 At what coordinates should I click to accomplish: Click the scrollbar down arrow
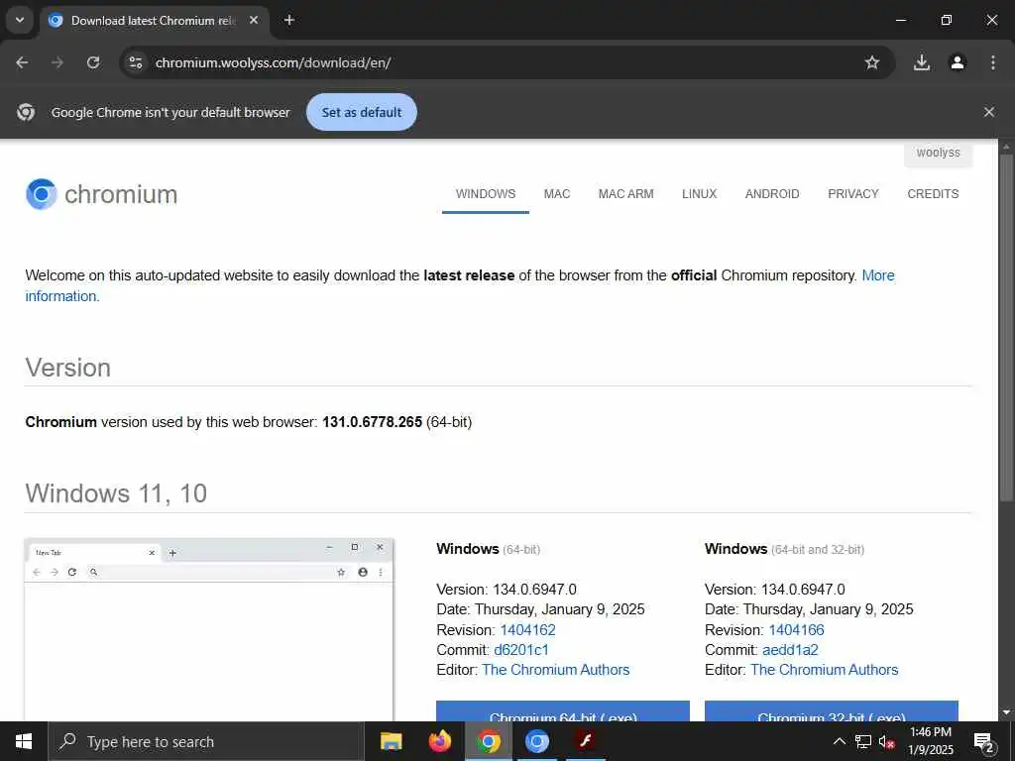point(1006,713)
